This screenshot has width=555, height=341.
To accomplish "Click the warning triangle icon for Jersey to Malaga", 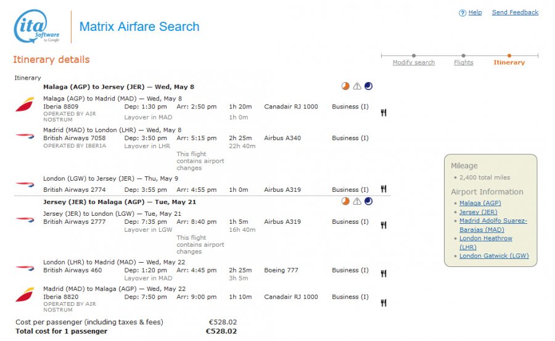I will tap(356, 201).
